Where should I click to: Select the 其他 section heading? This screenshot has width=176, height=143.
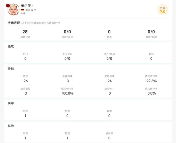[11, 126]
